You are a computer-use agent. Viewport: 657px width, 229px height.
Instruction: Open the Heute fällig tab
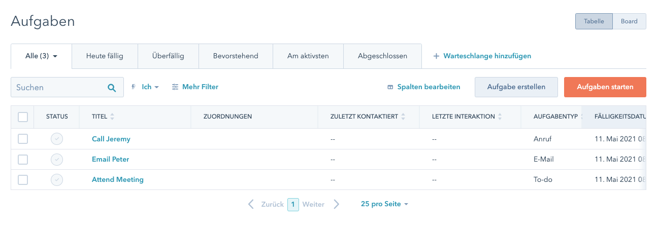click(x=105, y=56)
